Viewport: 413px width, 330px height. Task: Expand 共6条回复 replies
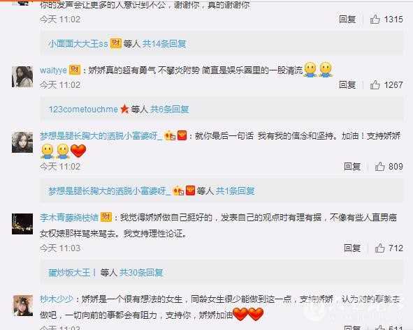coord(169,109)
